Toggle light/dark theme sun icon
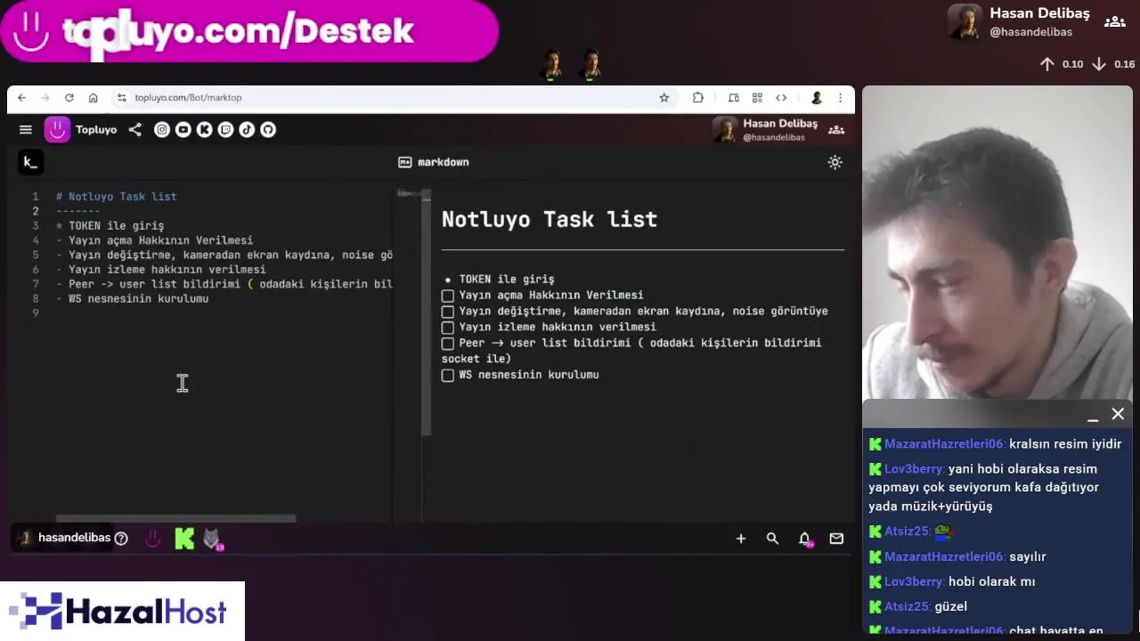Image resolution: width=1140 pixels, height=641 pixels. 835,162
